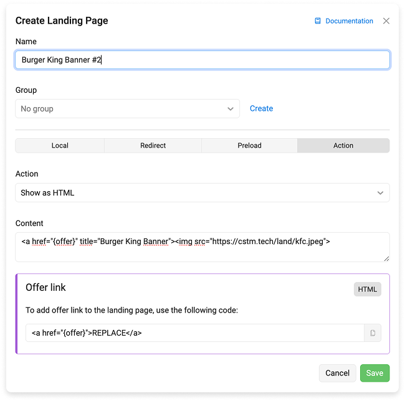Copy the offer link code via clipboard icon
405x401 pixels.
373,333
